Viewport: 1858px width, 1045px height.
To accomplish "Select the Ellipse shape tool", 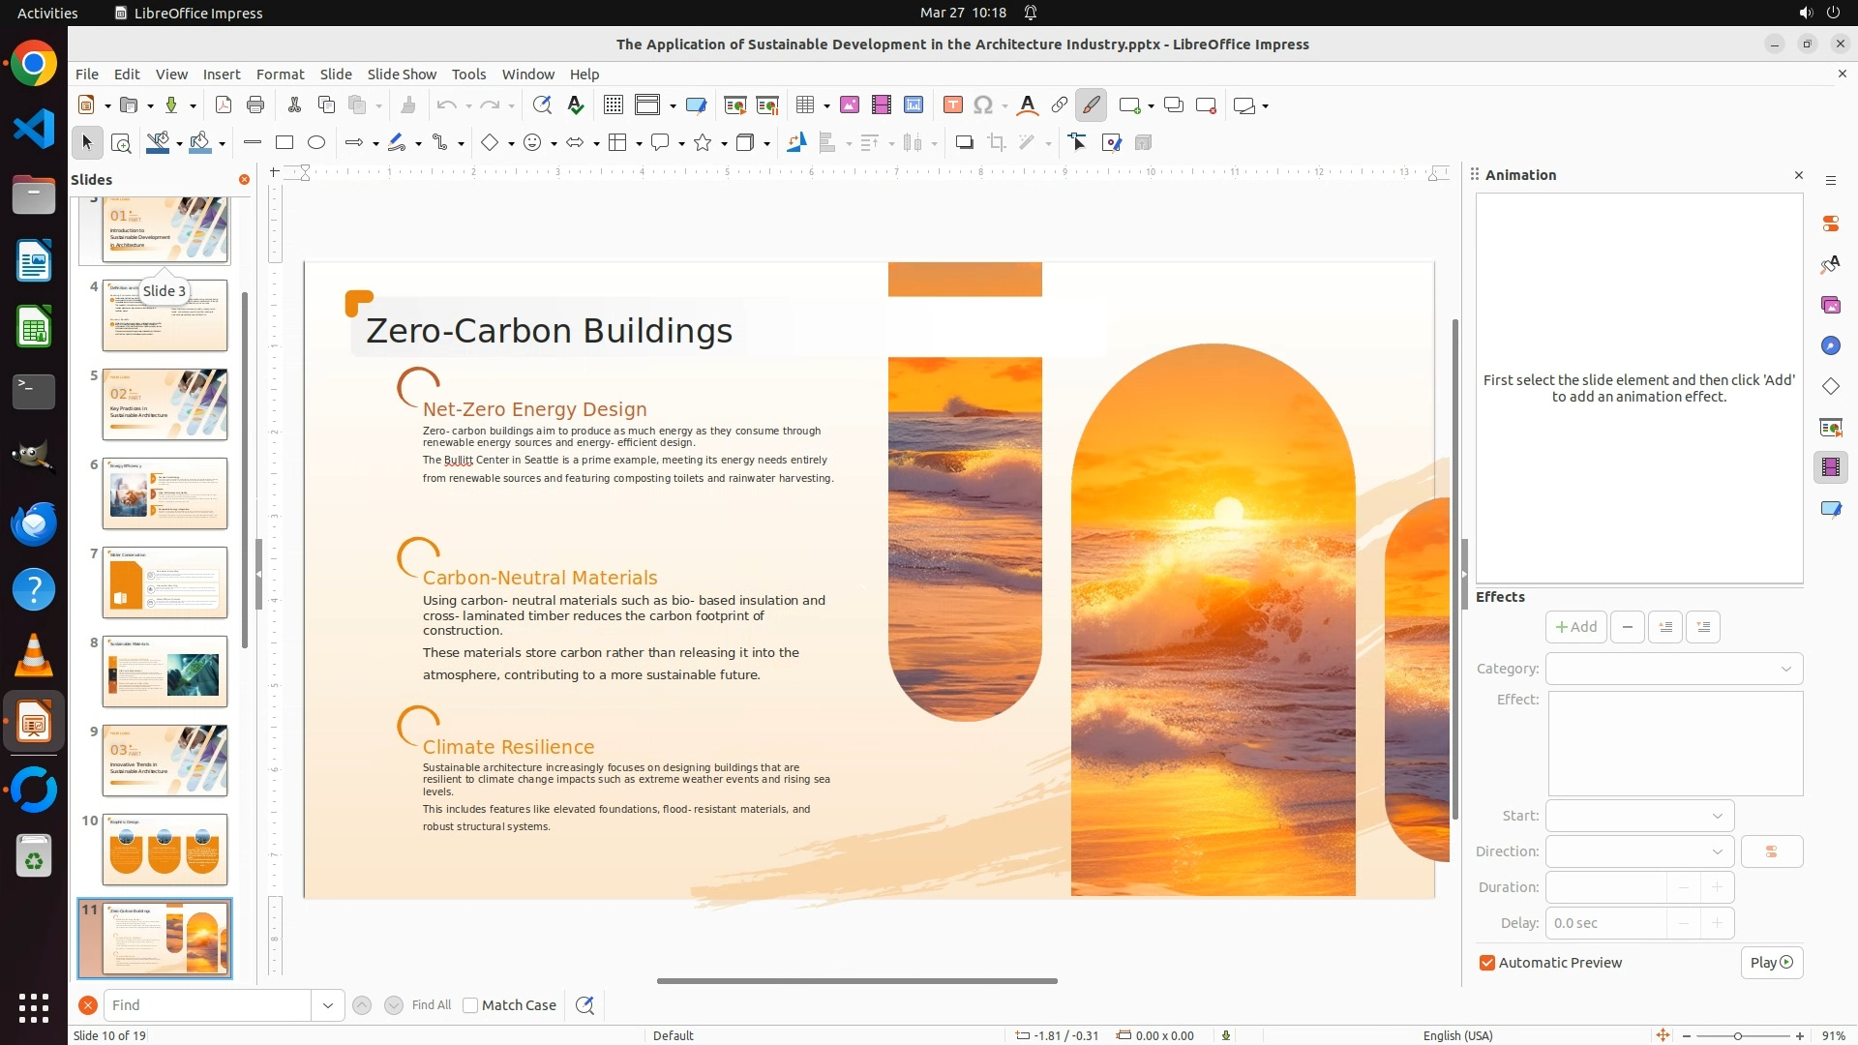I will click(x=316, y=143).
